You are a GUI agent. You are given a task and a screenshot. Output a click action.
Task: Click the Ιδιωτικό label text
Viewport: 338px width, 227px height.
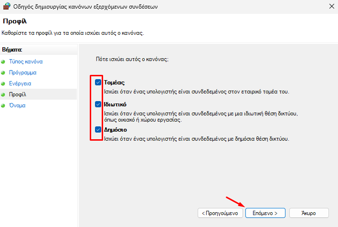[x=115, y=104]
